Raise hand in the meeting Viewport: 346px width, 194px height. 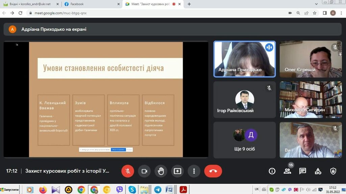point(161,171)
